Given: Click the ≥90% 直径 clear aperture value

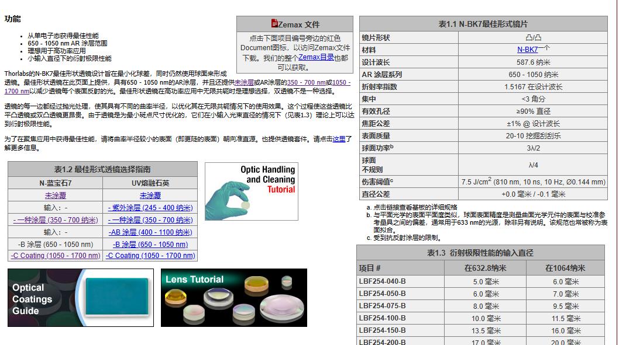Looking at the screenshot, I should coord(534,111).
